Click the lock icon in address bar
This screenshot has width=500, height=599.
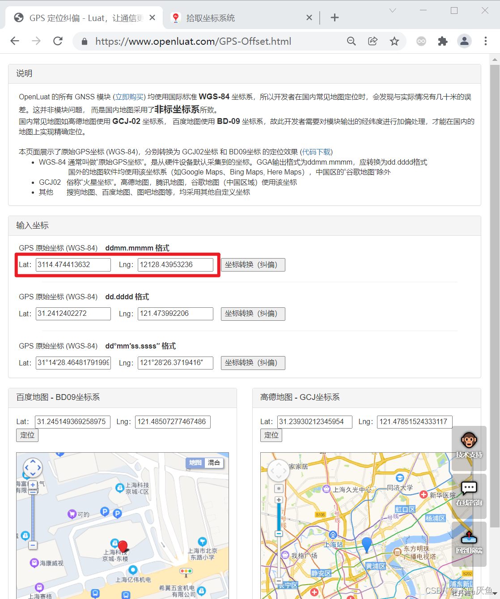pos(84,42)
